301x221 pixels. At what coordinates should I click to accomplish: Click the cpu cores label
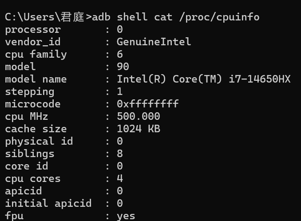point(32,178)
